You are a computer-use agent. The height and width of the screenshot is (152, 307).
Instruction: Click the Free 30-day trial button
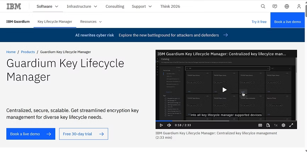click(x=84, y=134)
